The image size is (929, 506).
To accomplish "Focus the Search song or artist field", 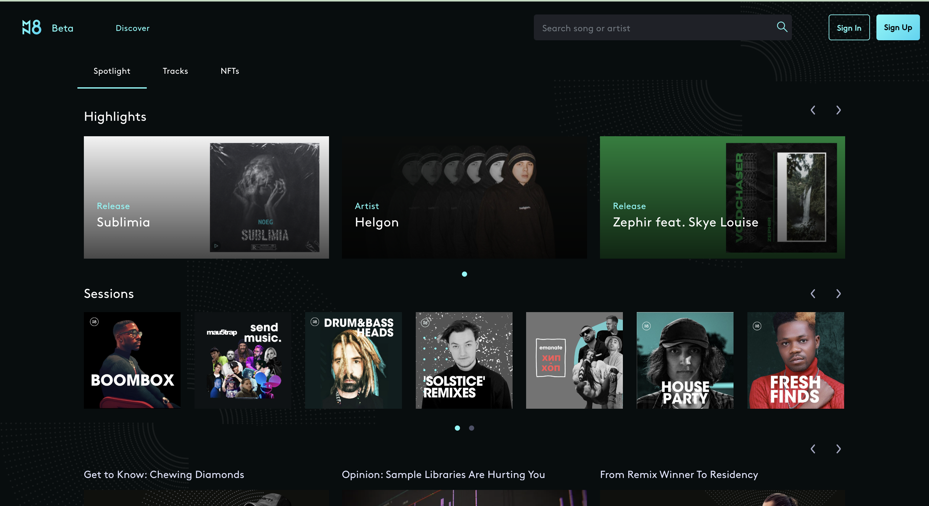I will tap(663, 27).
